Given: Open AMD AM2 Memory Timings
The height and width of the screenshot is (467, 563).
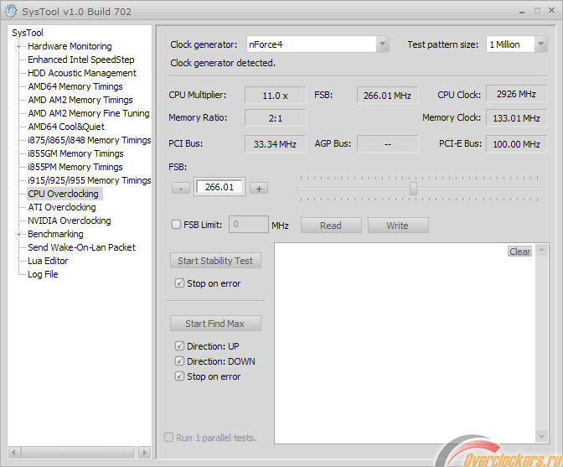Looking at the screenshot, I should (80, 100).
